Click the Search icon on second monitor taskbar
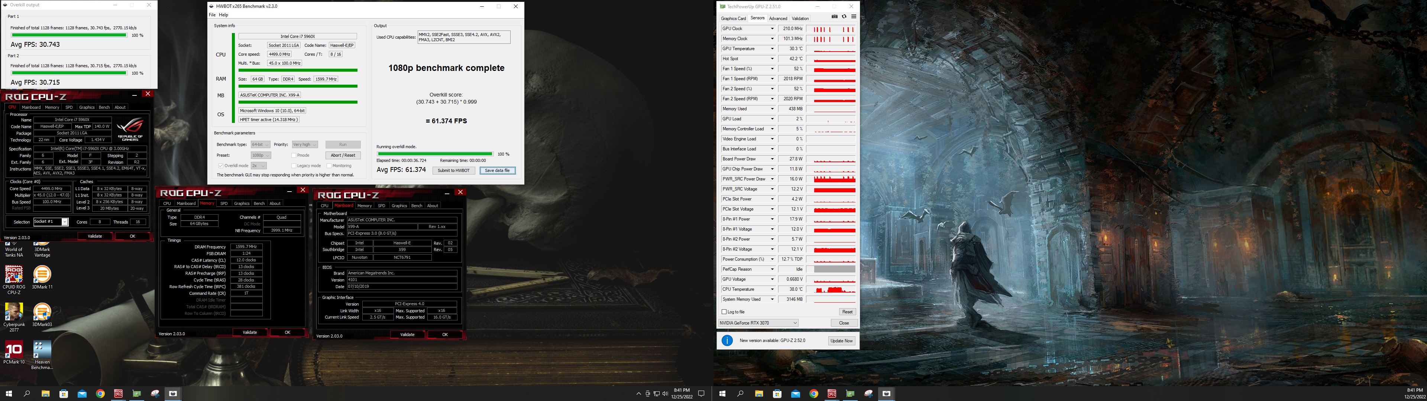Screen dimensions: 1427x401 [x=741, y=394]
